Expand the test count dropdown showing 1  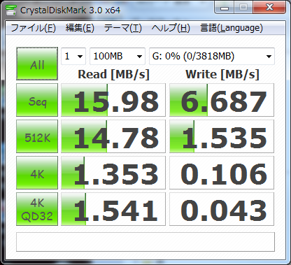(x=73, y=56)
